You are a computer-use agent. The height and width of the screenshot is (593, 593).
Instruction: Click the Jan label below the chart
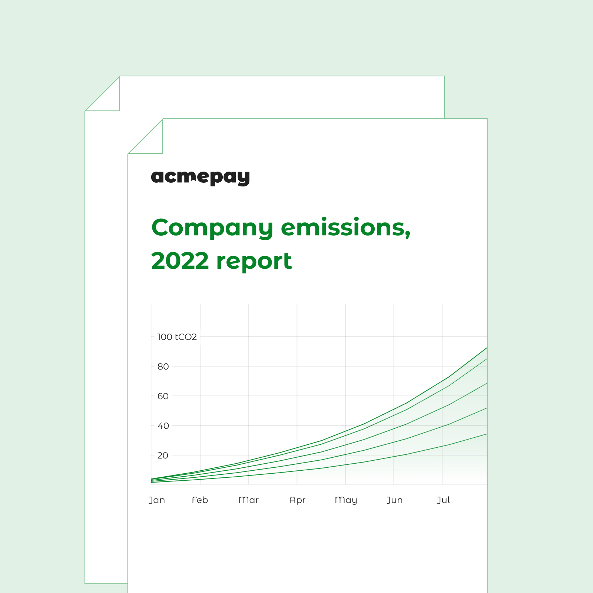pyautogui.click(x=158, y=500)
